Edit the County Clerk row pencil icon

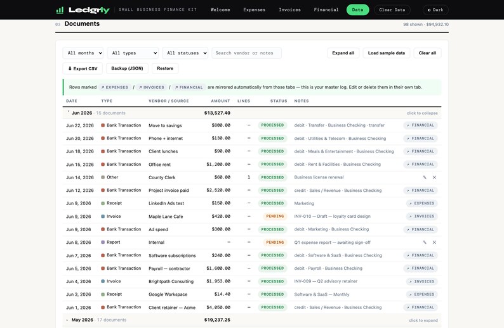[x=425, y=177]
